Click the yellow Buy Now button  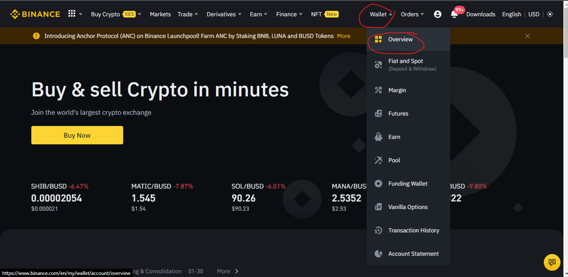pyautogui.click(x=77, y=135)
